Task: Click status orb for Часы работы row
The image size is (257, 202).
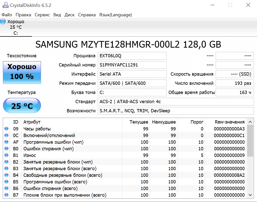Action: pos(6,129)
